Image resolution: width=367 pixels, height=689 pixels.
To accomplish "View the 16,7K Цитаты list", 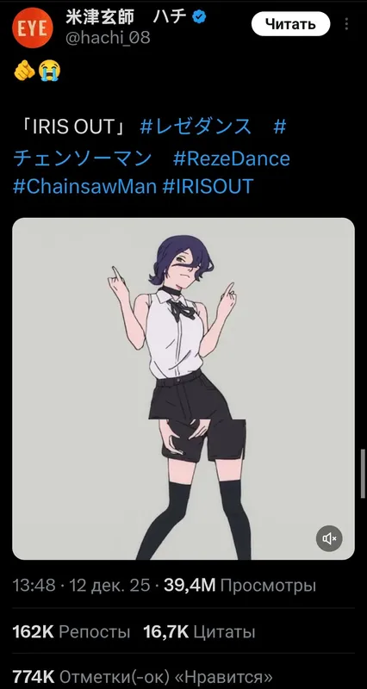I will (199, 632).
